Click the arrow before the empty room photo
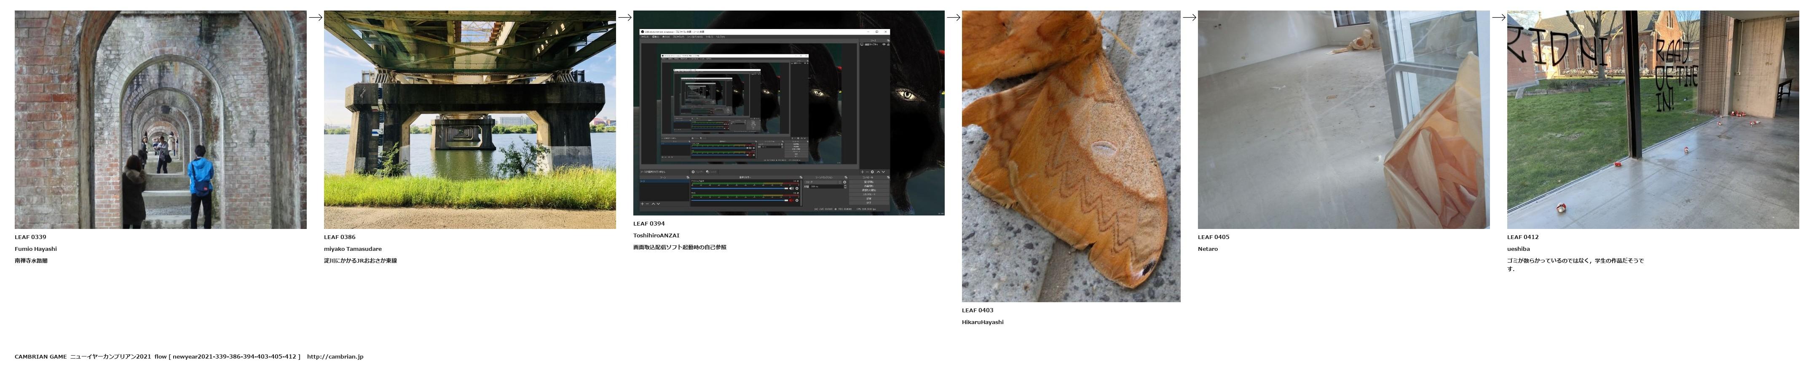This screenshot has width=1814, height=367. pos(1190,18)
